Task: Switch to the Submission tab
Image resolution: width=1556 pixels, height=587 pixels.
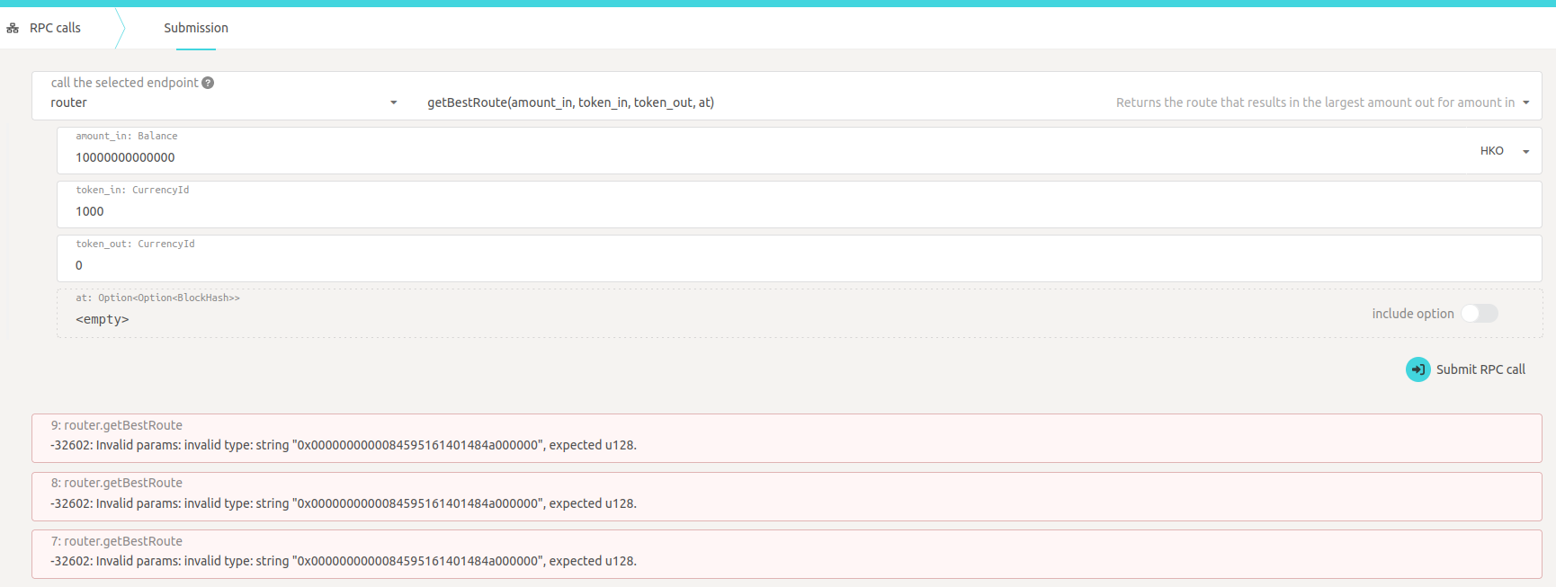Action: [196, 28]
